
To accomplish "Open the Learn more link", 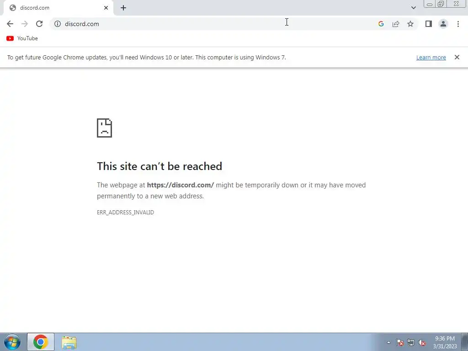I will pos(431,57).
